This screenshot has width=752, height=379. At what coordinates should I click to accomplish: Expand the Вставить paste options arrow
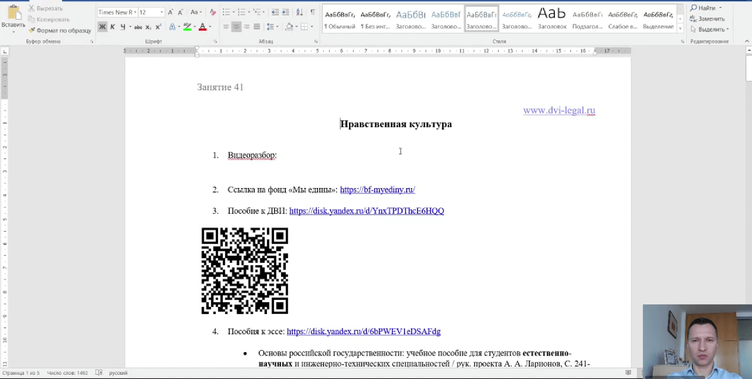click(13, 31)
